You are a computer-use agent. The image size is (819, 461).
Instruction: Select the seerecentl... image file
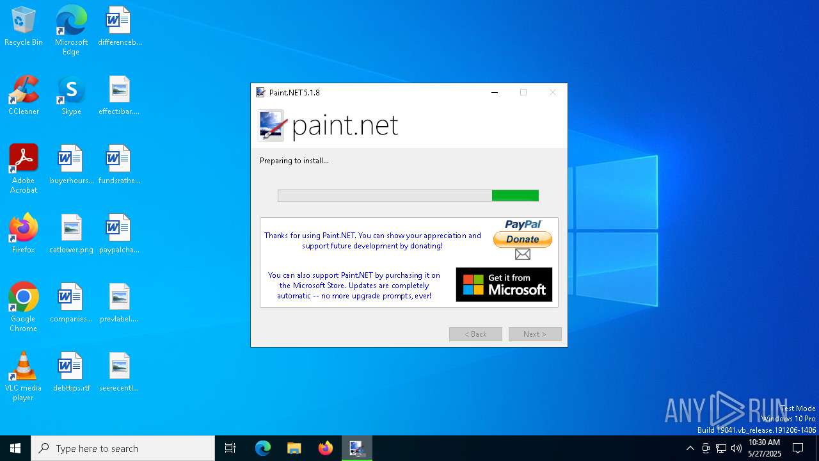(120, 373)
